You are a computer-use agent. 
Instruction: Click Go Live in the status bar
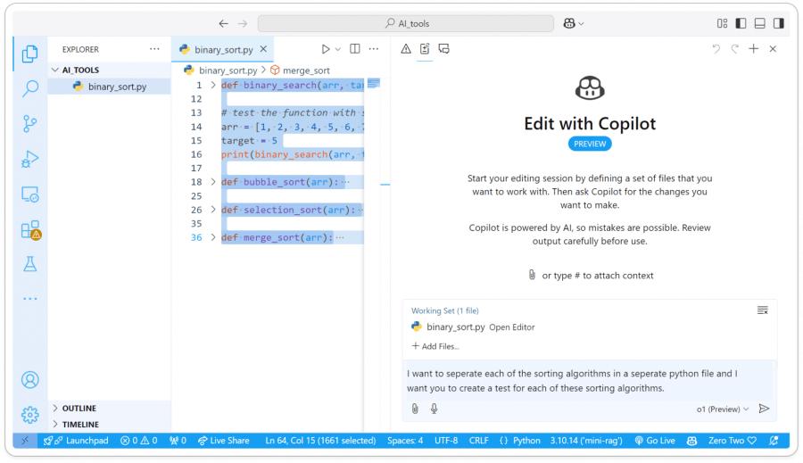point(655,441)
